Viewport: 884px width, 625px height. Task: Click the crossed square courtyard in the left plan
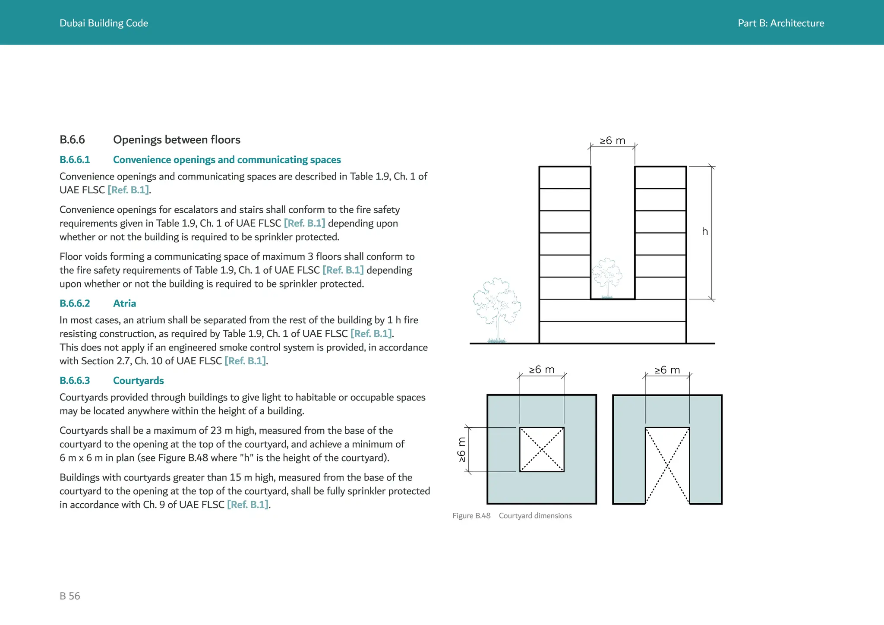[x=542, y=450]
